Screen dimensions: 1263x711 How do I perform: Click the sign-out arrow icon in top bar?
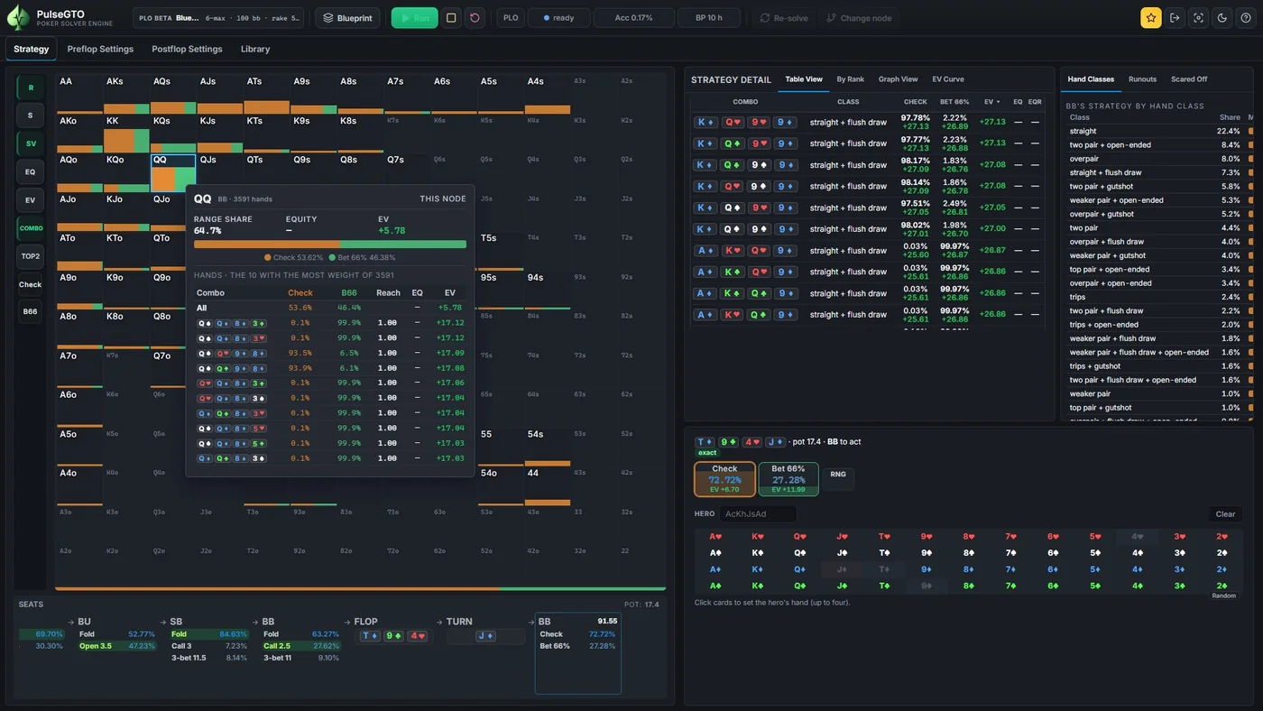tap(1175, 17)
